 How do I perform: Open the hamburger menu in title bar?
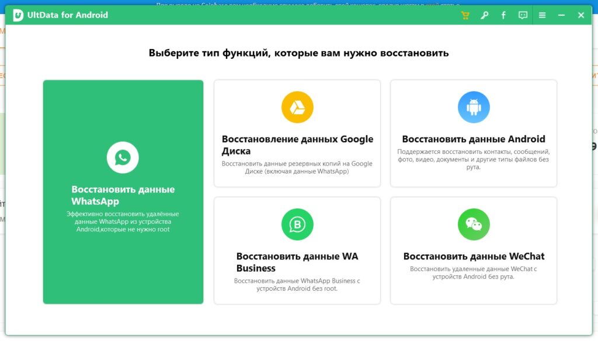pos(542,15)
